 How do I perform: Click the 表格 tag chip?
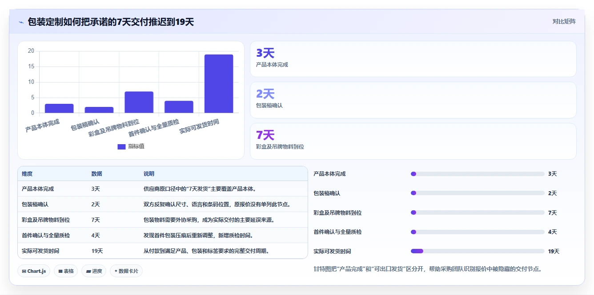tap(66, 271)
